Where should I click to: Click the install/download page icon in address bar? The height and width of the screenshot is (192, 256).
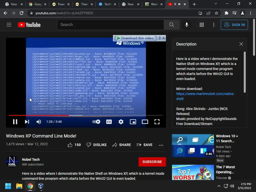pyautogui.click(x=200, y=13)
